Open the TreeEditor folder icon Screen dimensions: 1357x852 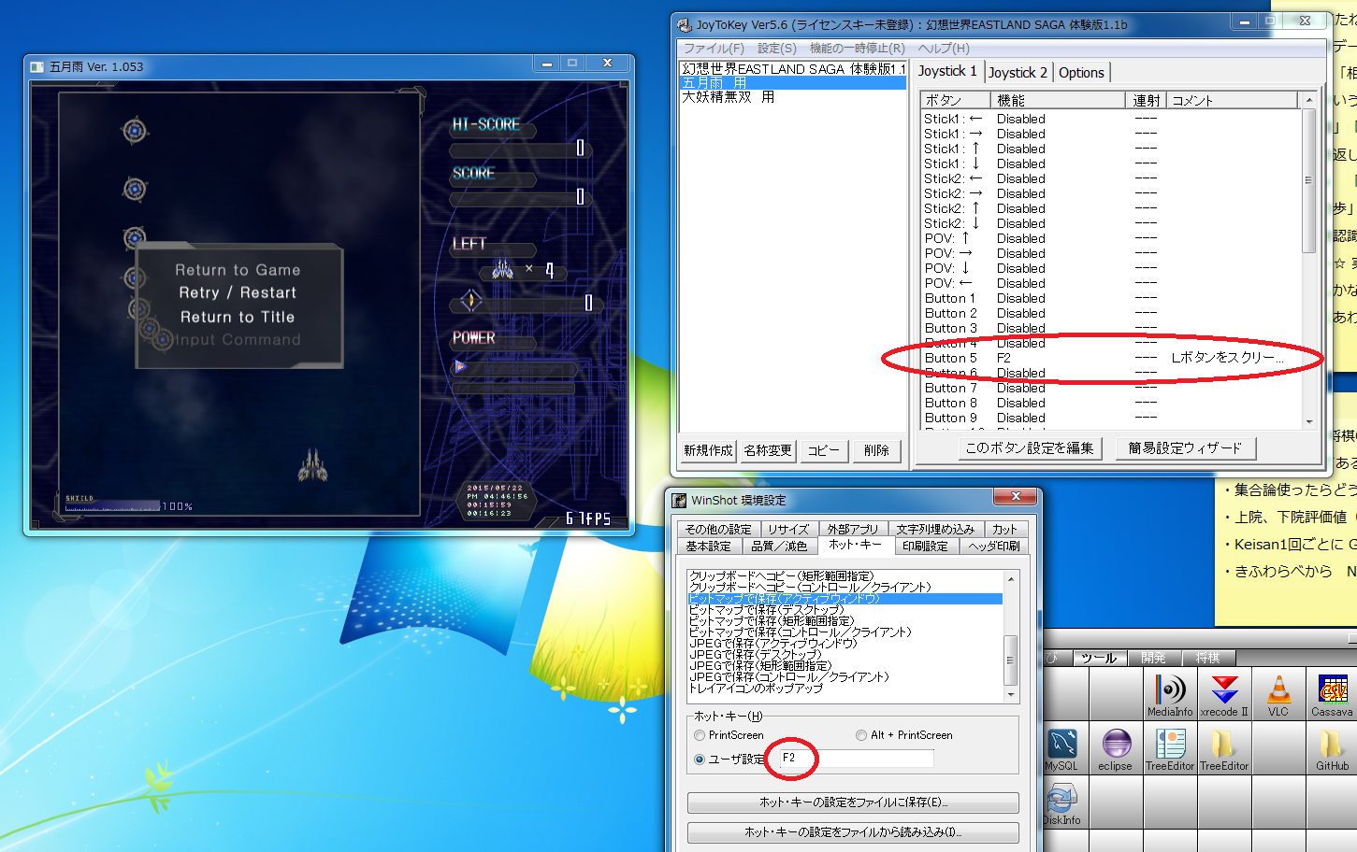click(x=1224, y=749)
